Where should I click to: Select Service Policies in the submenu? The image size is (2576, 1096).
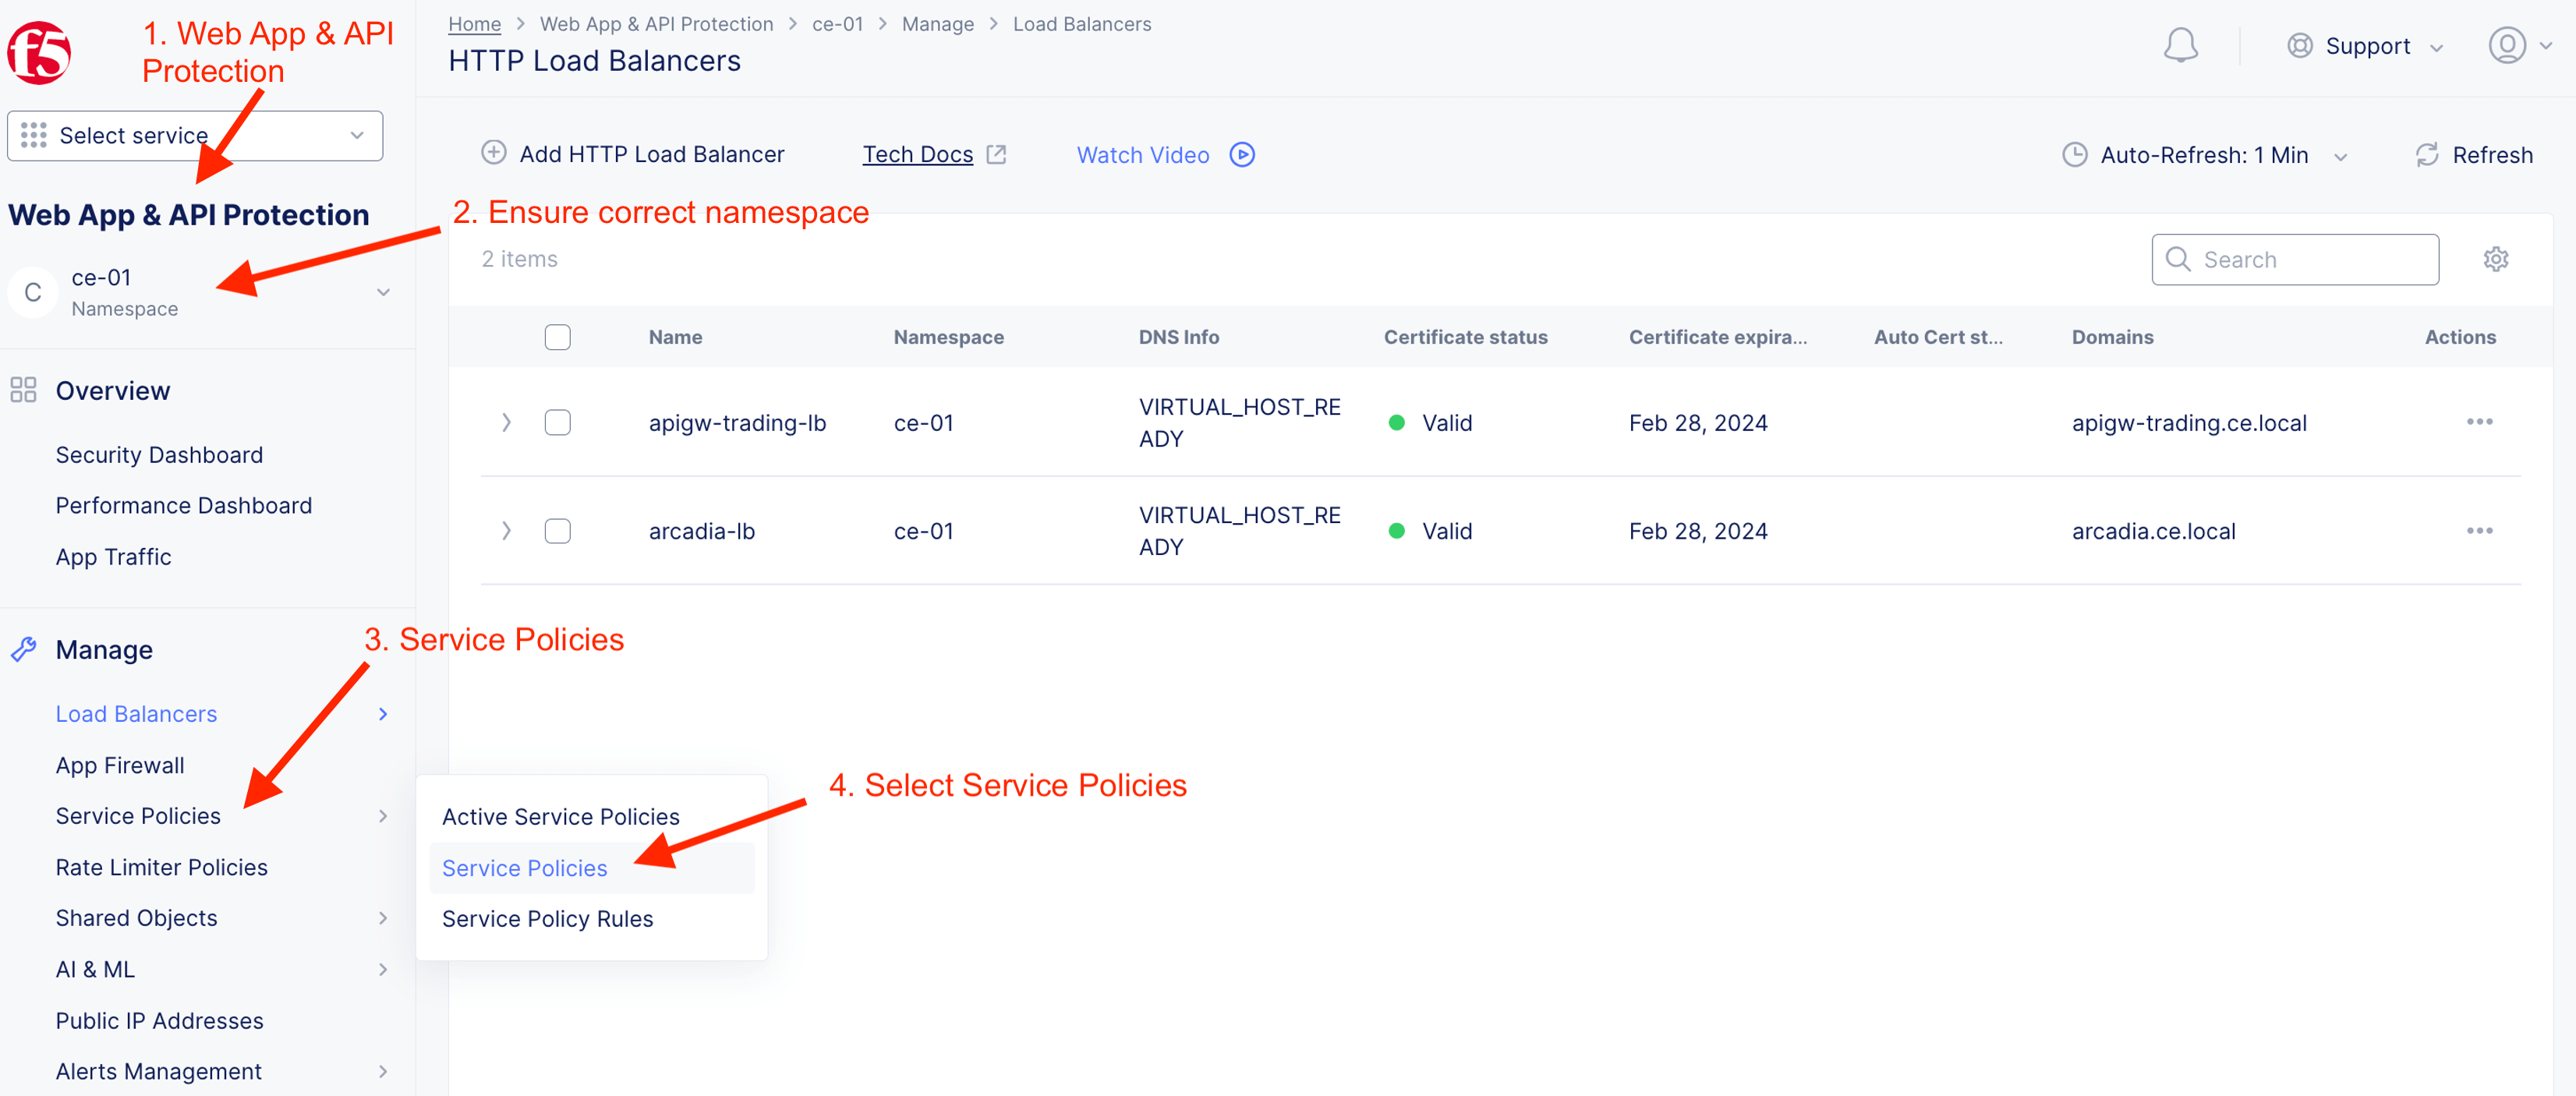(x=524, y=868)
